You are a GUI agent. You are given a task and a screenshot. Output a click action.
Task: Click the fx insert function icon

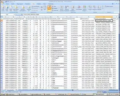tap(22, 14)
